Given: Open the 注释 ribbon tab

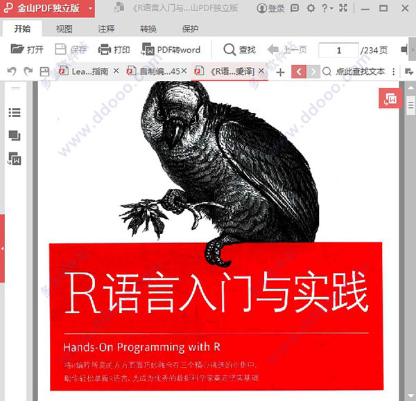Looking at the screenshot, I should pyautogui.click(x=106, y=28).
